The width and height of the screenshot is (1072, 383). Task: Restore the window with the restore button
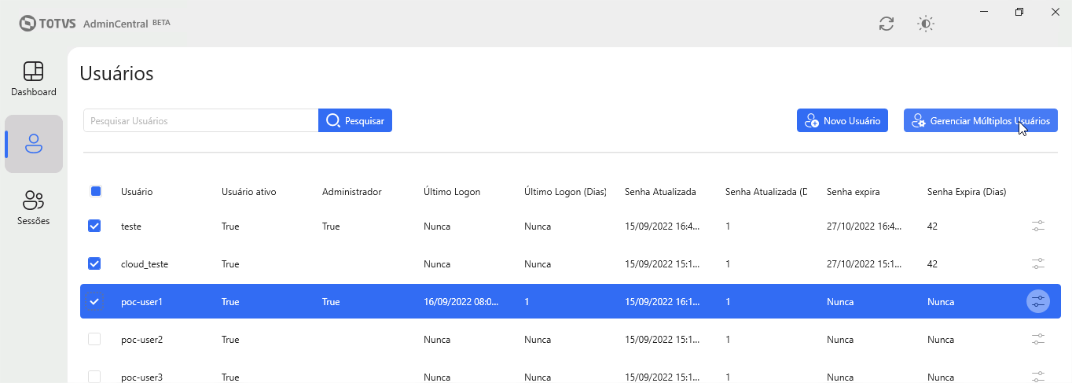click(1019, 12)
